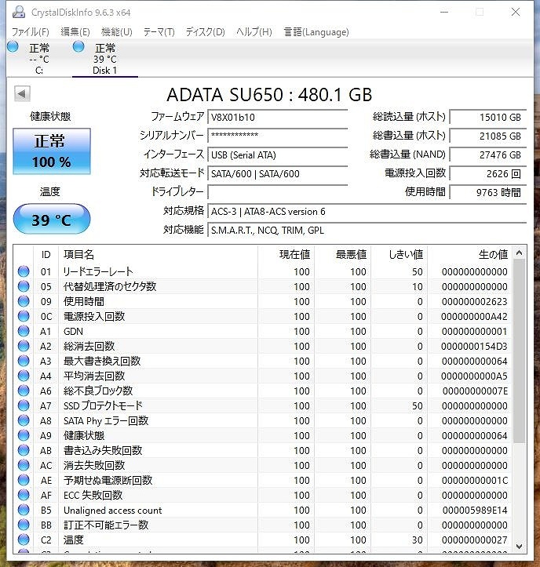Click the status icon for attribute AE
The image size is (540, 567).
click(x=24, y=480)
